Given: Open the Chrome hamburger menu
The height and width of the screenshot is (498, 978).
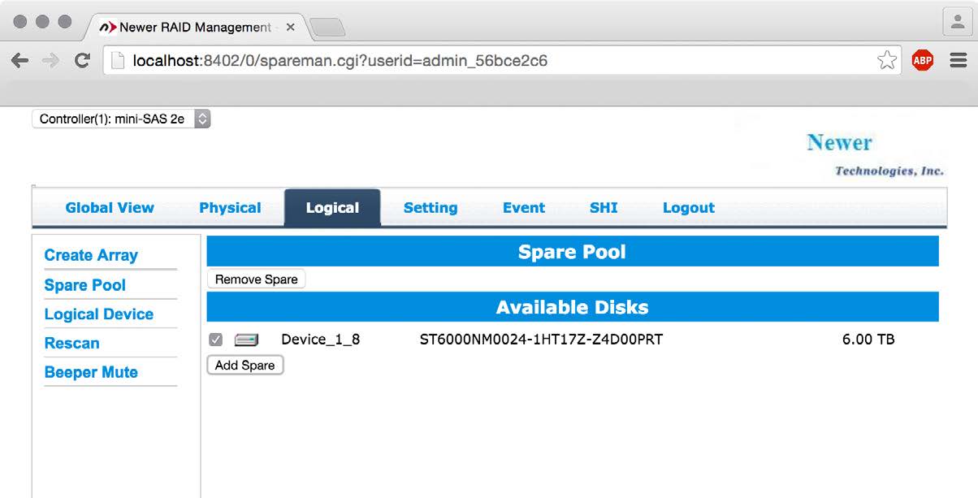Looking at the screenshot, I should 958,61.
